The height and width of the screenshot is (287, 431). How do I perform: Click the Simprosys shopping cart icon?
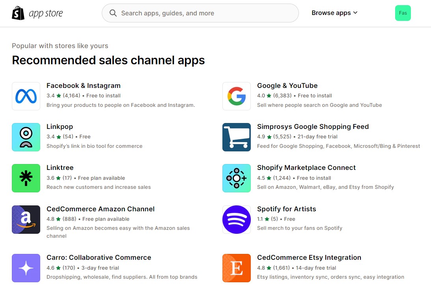237,137
